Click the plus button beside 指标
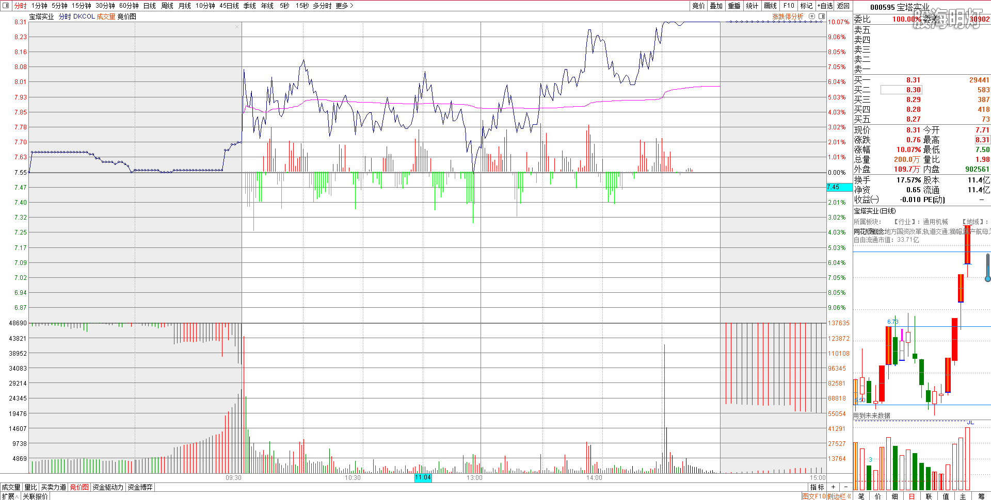Viewport: 991px width, 500px height. click(833, 487)
